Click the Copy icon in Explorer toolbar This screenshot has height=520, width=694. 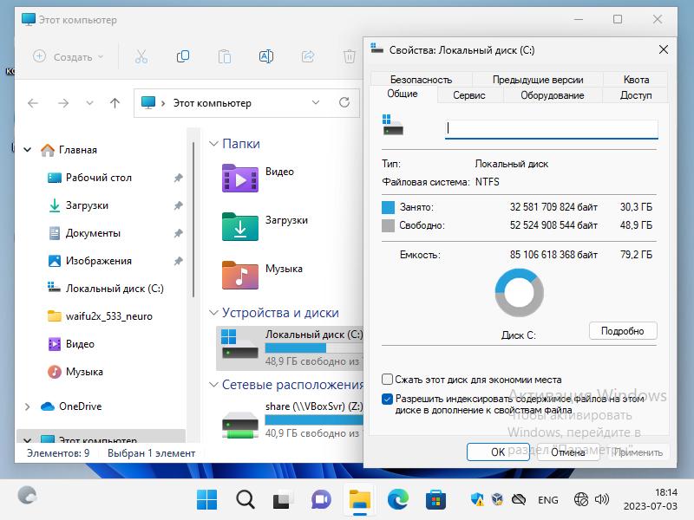[183, 56]
